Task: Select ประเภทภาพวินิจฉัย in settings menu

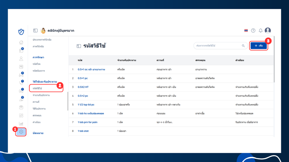Action: pos(42,40)
